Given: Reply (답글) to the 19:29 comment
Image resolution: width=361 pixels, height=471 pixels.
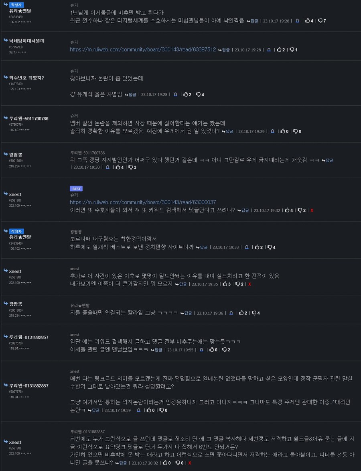Looking at the screenshot, I should click(x=228, y=131).
